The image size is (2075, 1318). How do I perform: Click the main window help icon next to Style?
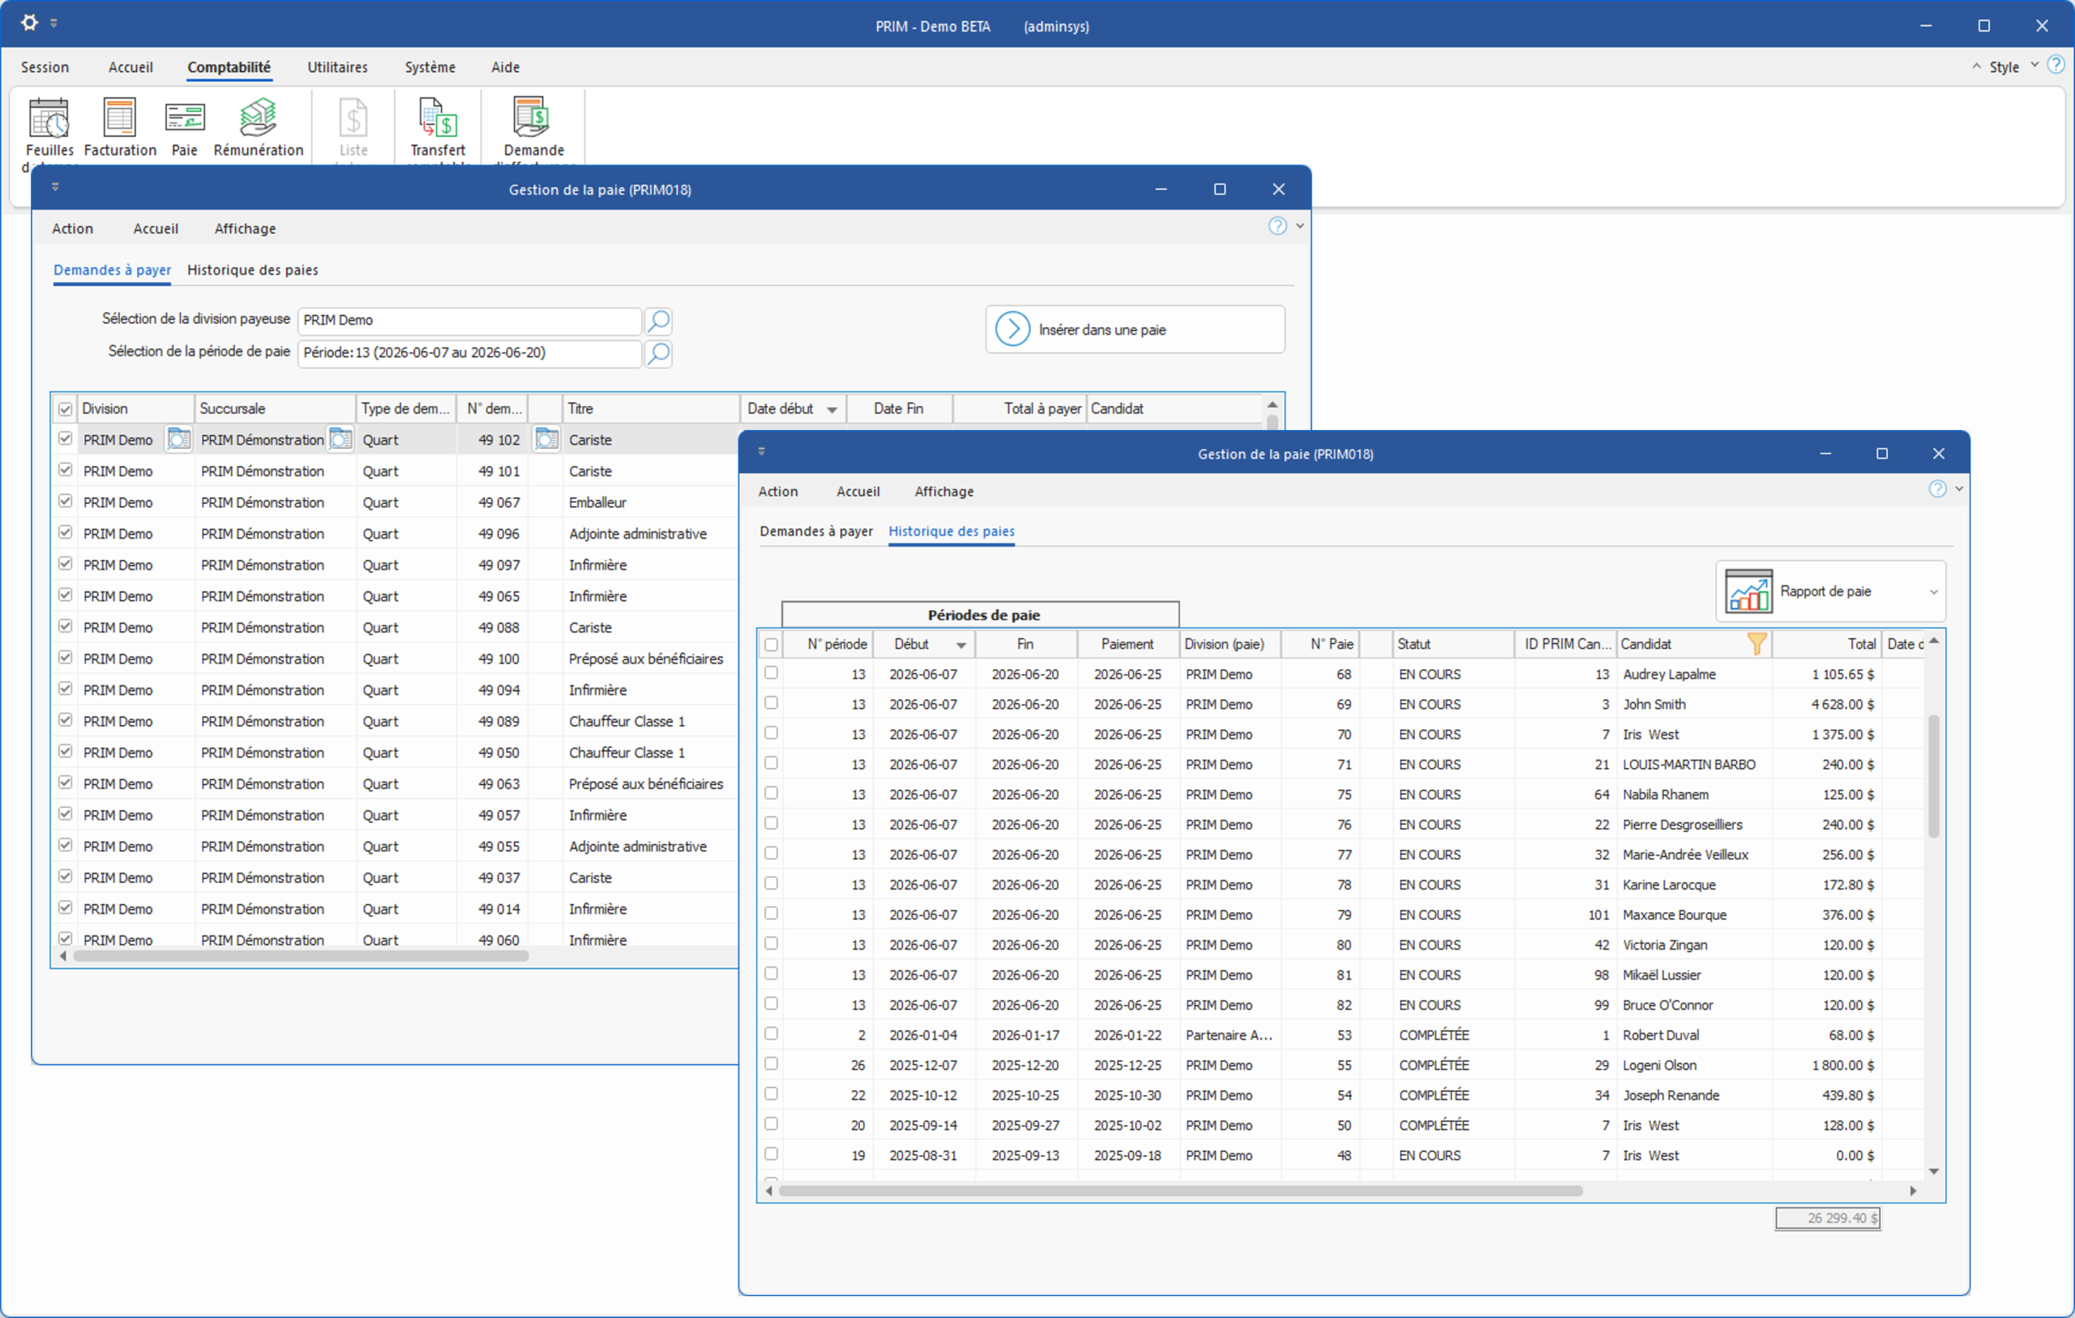pos(2056,65)
